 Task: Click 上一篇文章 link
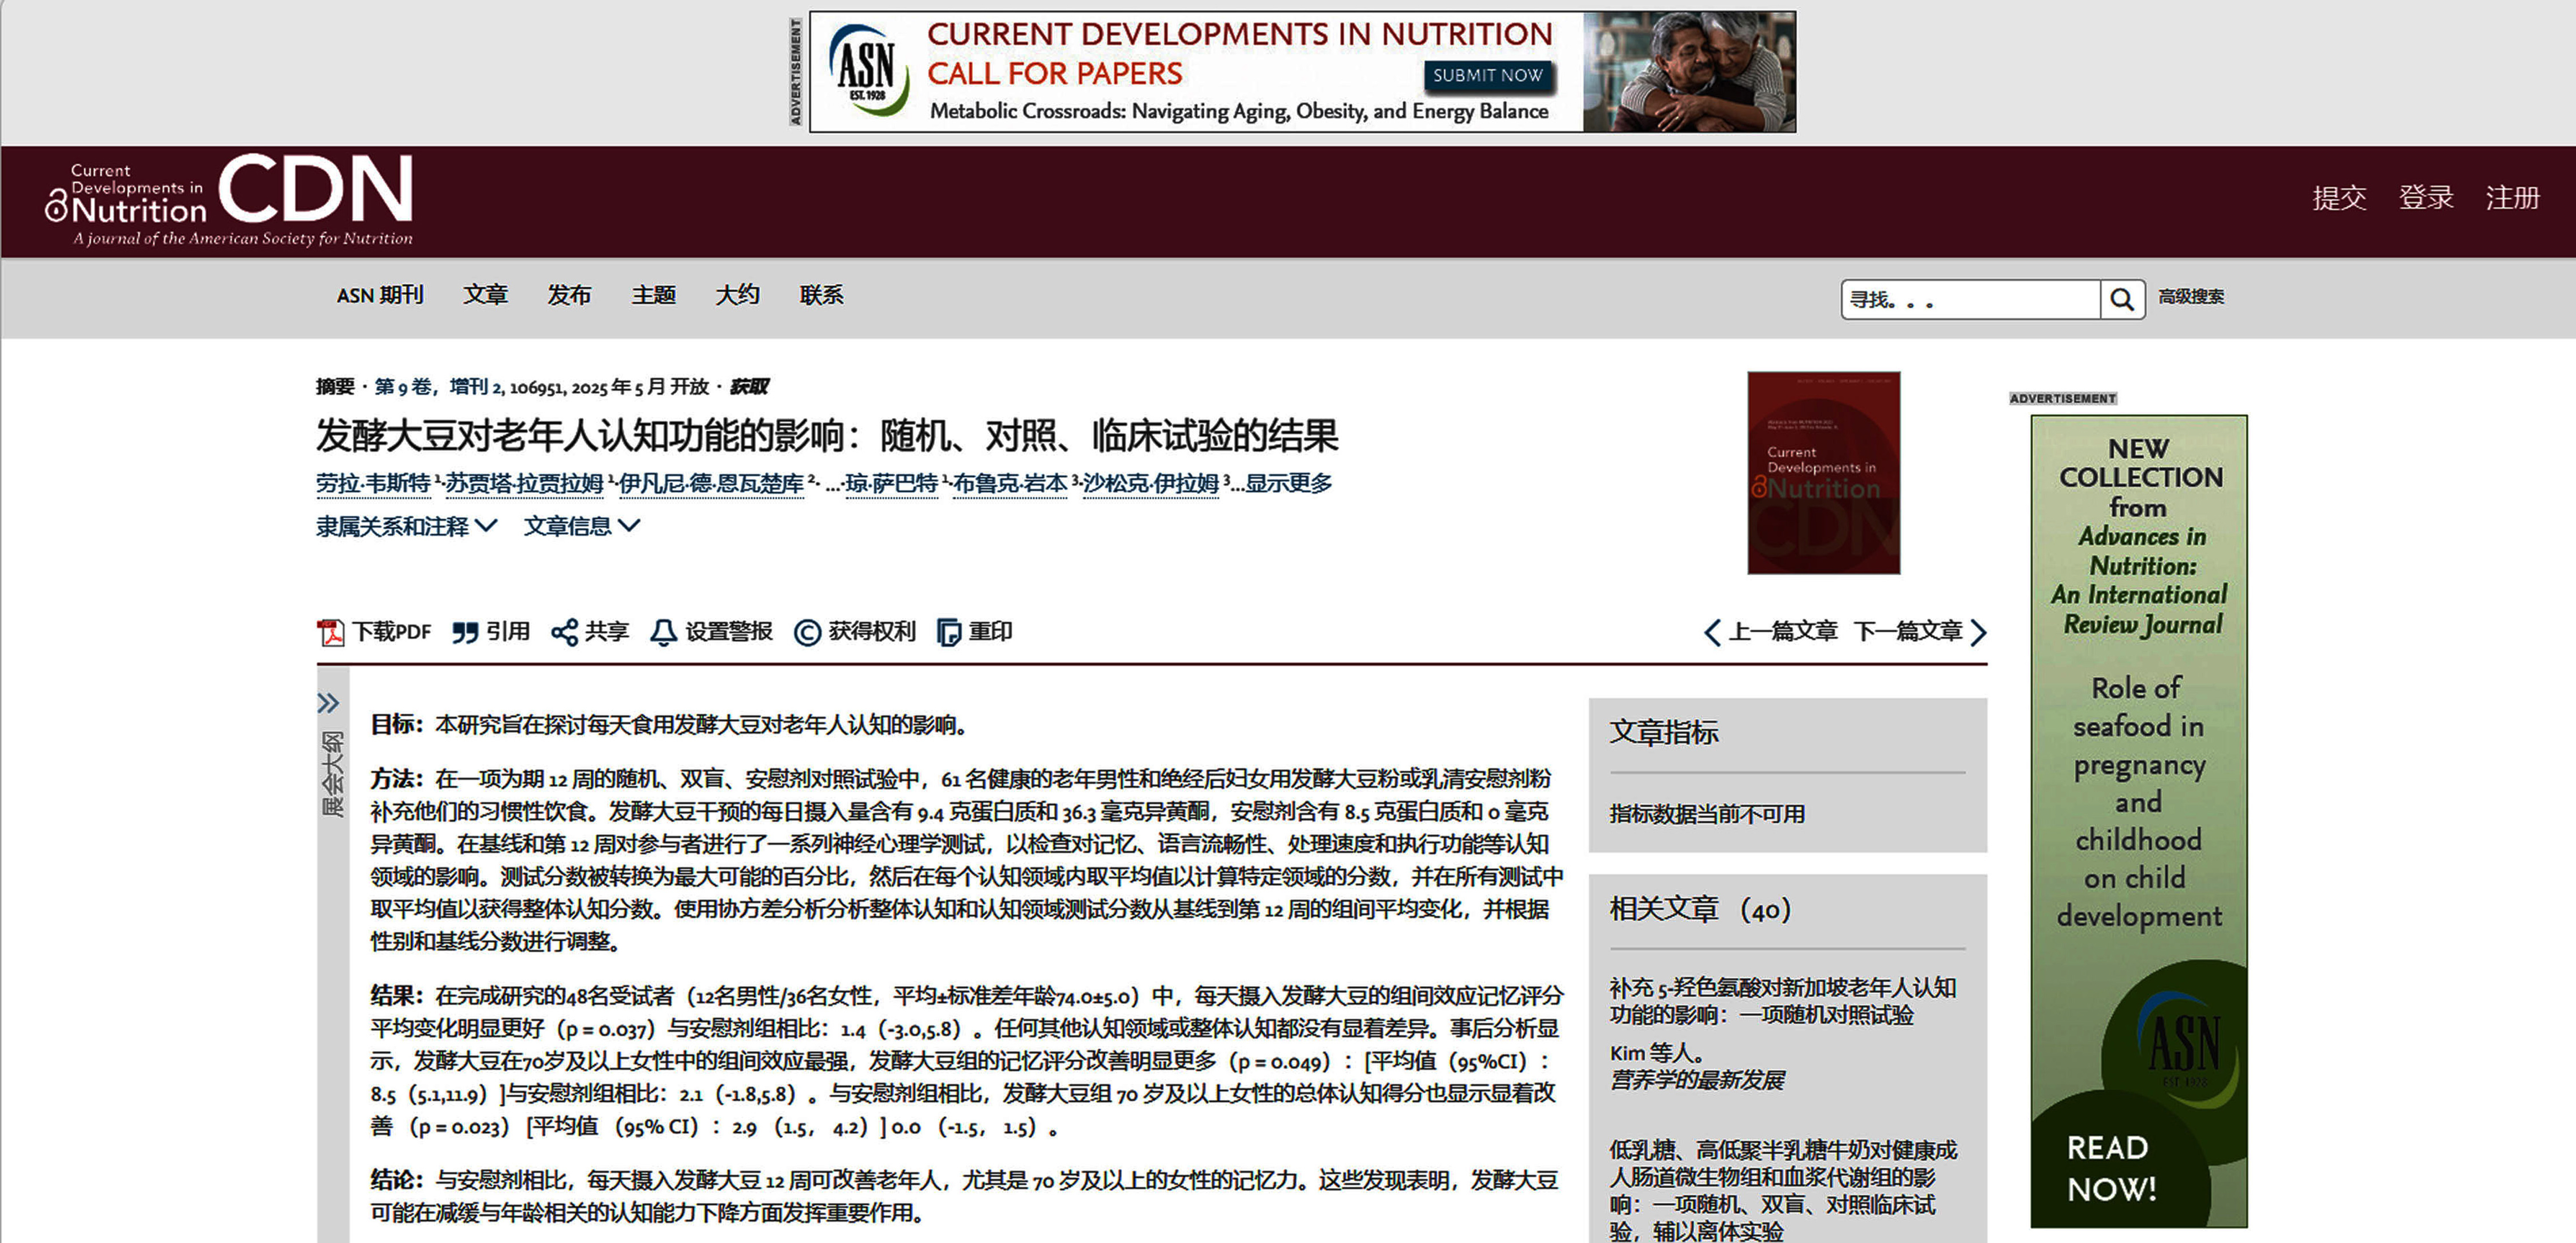coord(1783,632)
